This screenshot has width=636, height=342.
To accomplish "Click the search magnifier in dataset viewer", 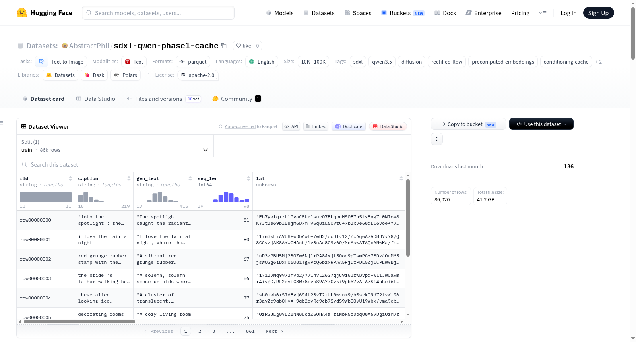I will tap(25, 165).
